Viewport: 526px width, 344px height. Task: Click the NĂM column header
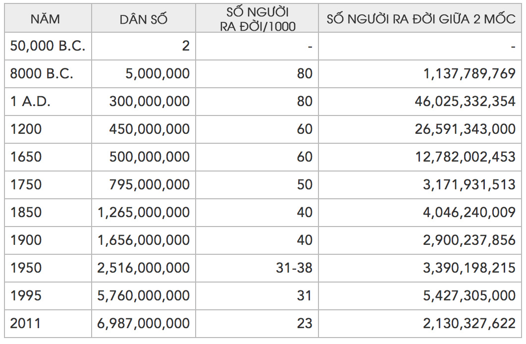tap(45, 19)
